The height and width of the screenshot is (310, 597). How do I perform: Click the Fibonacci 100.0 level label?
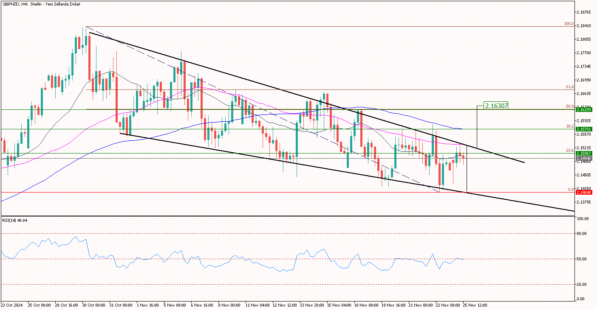(569, 24)
